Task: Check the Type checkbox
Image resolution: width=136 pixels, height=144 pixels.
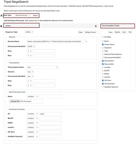Action: point(103,51)
